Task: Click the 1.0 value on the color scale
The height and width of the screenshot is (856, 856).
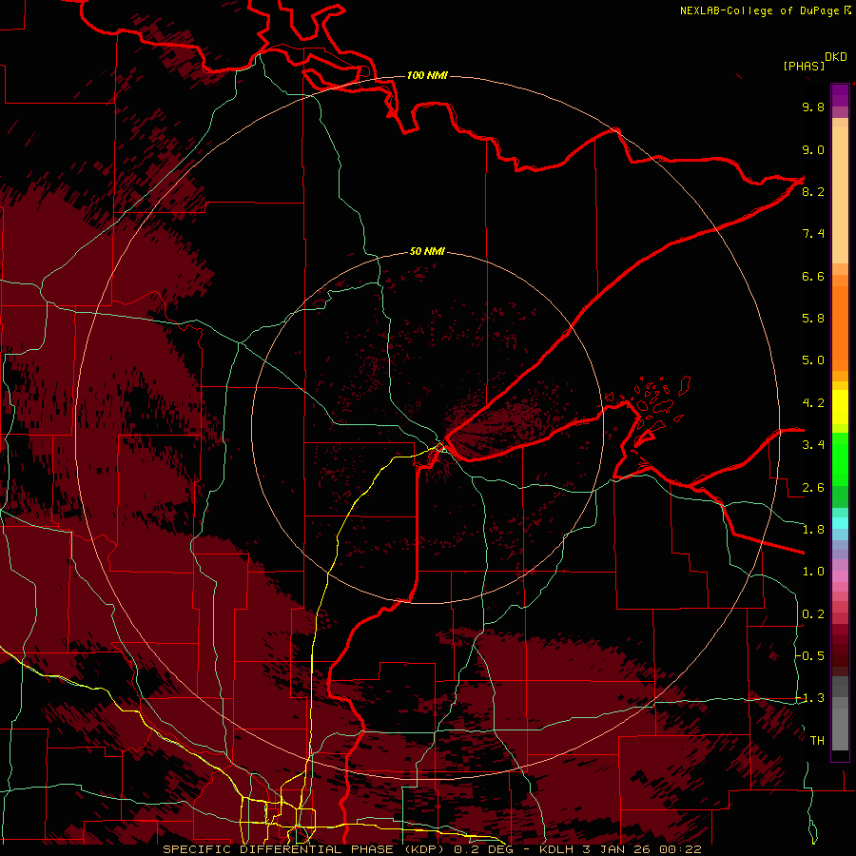Action: [x=813, y=572]
